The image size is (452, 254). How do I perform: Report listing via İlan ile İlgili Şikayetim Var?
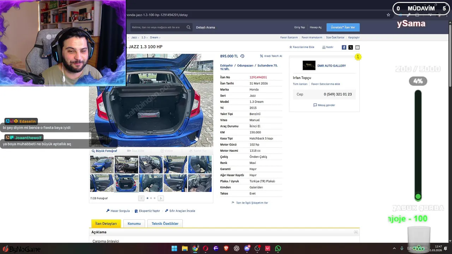tap(250, 203)
